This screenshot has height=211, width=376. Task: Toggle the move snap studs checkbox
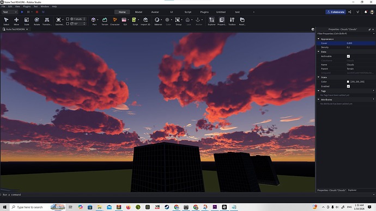[x=68, y=19]
